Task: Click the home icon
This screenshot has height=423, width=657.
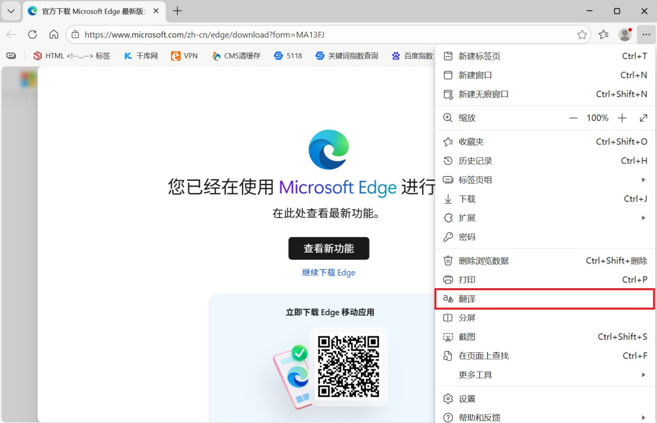Action: 54,34
